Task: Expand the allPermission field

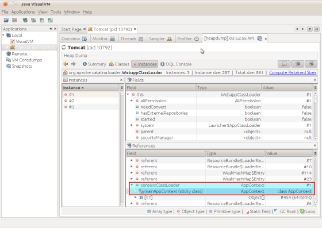Action: 132,101
